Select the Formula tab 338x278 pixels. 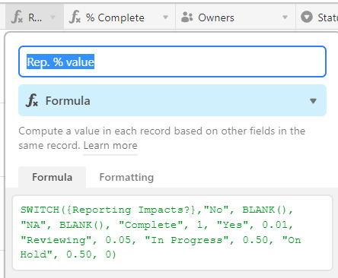click(x=52, y=177)
